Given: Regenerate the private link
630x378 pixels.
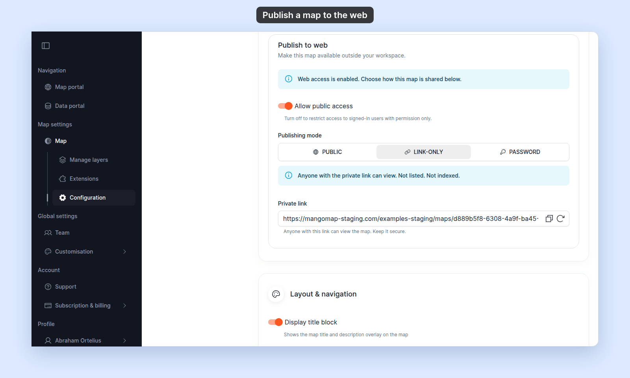Looking at the screenshot, I should coord(561,219).
